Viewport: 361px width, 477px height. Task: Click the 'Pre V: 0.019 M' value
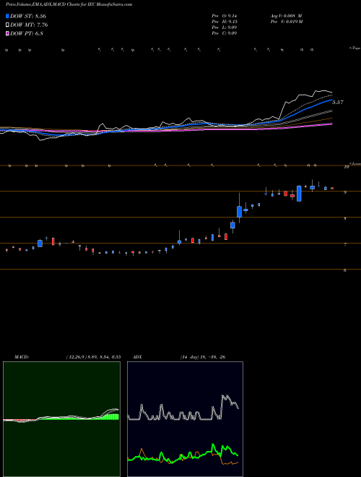click(x=286, y=22)
